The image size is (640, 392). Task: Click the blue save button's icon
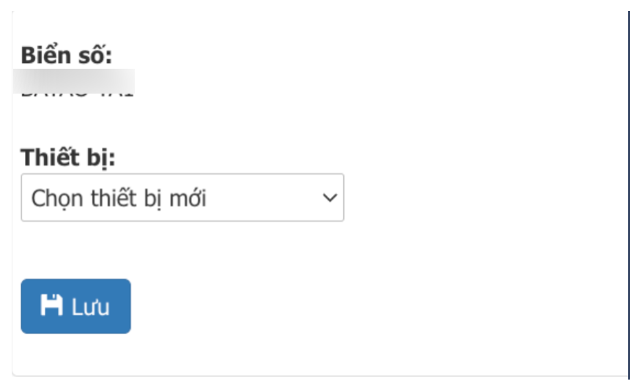coord(51,305)
